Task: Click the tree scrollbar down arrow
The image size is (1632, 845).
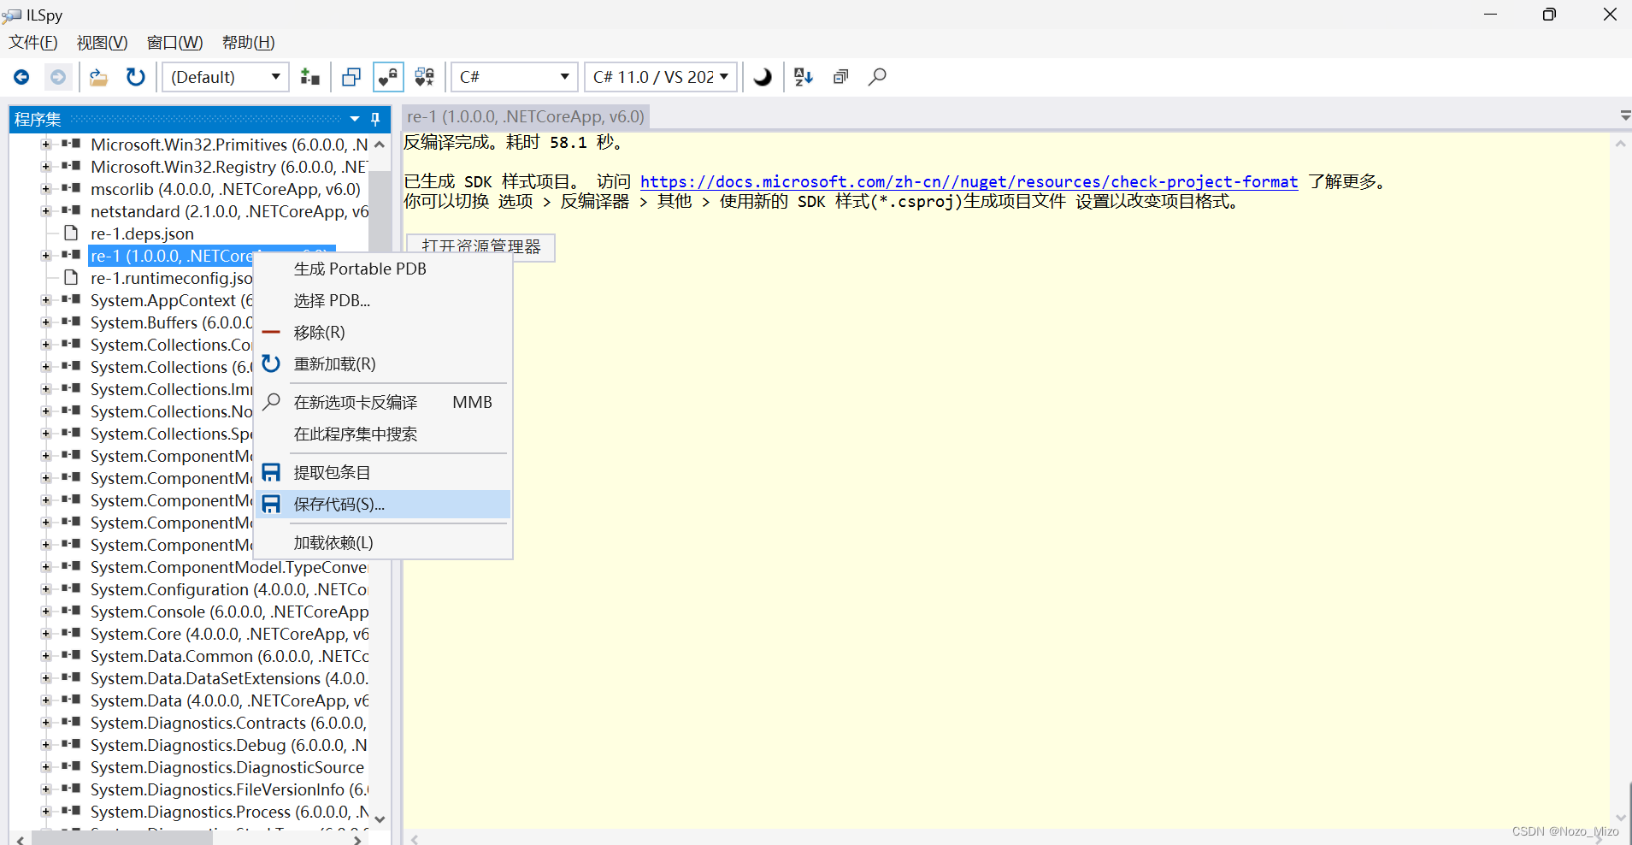Action: coord(380,819)
